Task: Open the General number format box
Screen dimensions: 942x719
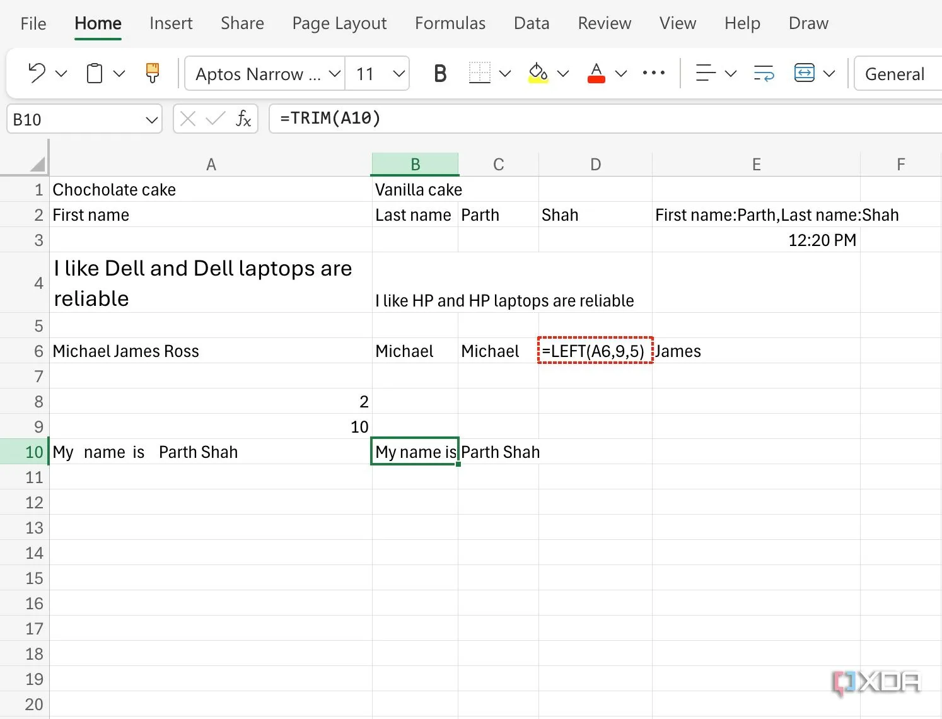Action: (x=895, y=74)
